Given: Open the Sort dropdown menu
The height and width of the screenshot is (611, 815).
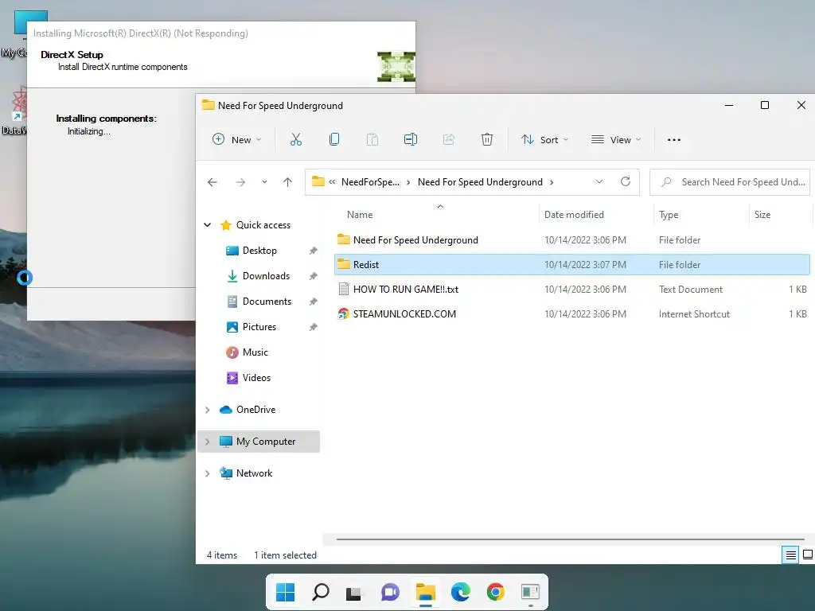Looking at the screenshot, I should tap(545, 140).
